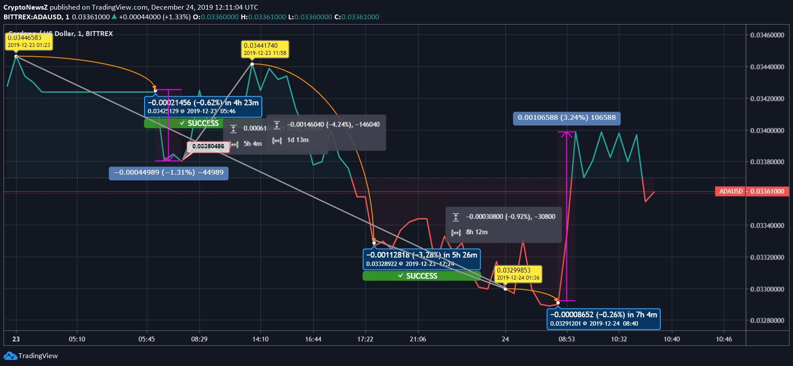
Task: Click the 21:06 time axis label
Action: click(418, 339)
